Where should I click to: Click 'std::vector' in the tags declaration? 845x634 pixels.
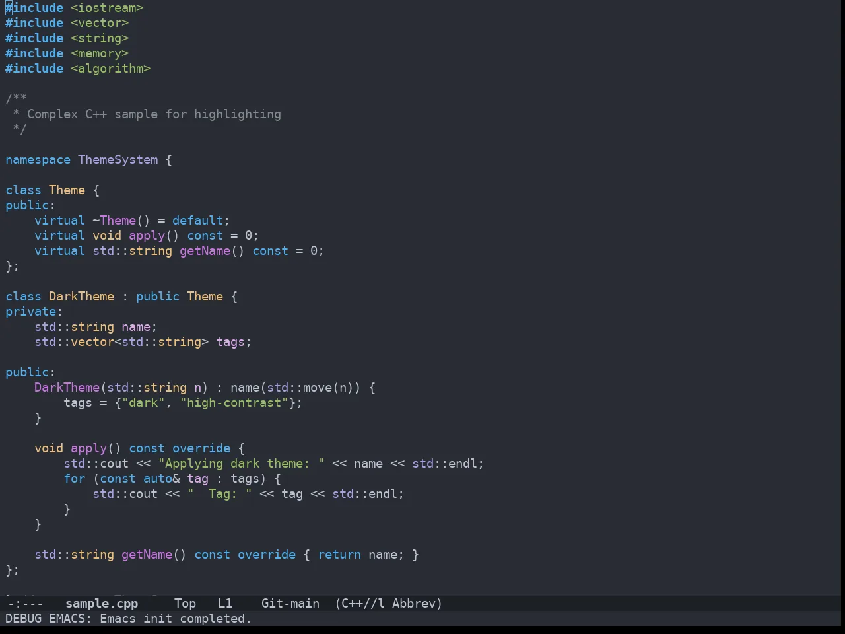tap(74, 342)
